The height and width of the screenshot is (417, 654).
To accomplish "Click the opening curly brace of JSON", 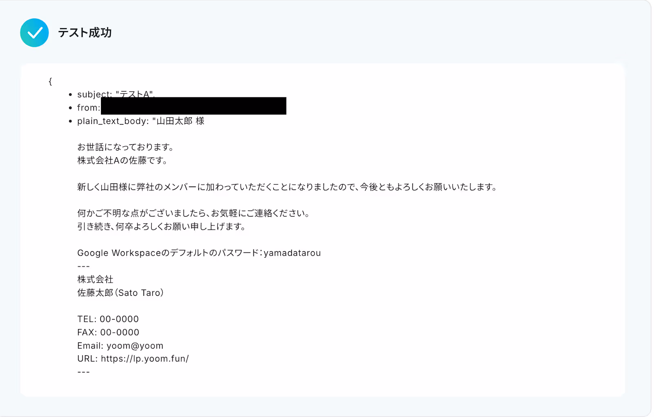I will pos(50,81).
